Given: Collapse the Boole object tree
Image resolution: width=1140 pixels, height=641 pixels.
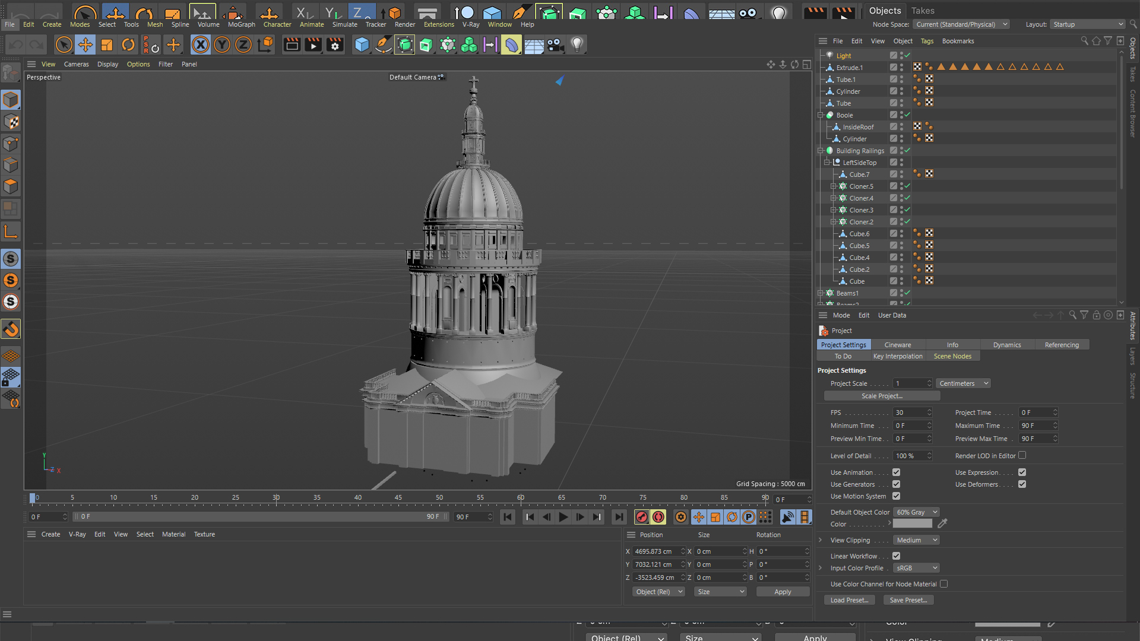Looking at the screenshot, I should click(821, 115).
